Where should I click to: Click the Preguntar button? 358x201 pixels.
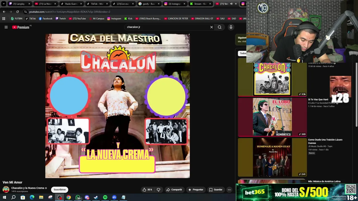196,190
